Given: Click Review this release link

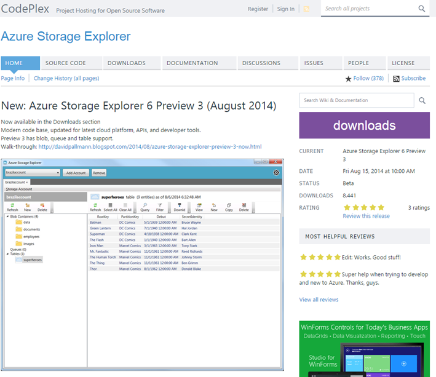Looking at the screenshot, I should click(366, 216).
